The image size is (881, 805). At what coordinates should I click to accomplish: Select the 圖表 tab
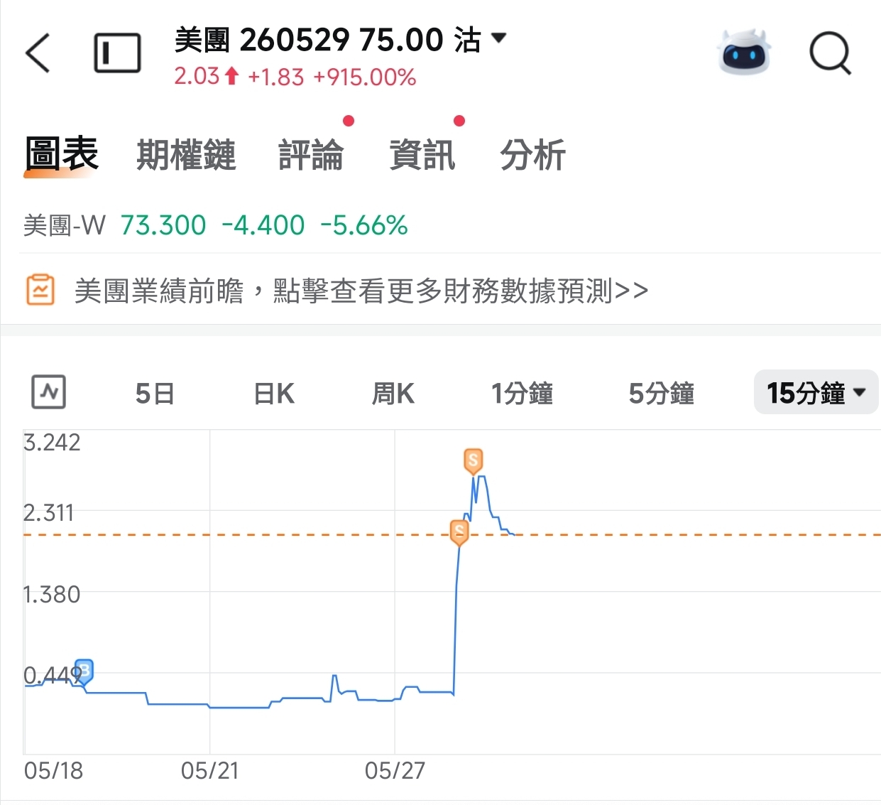[x=62, y=154]
